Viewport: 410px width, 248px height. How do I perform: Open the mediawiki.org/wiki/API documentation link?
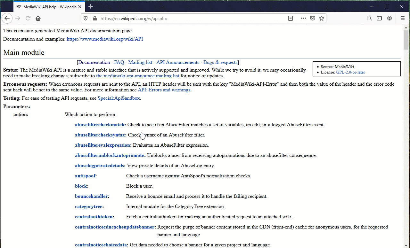(105, 39)
